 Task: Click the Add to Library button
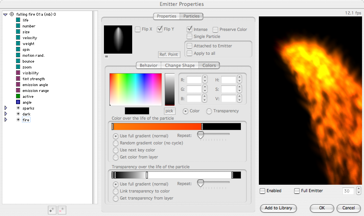[278, 208]
